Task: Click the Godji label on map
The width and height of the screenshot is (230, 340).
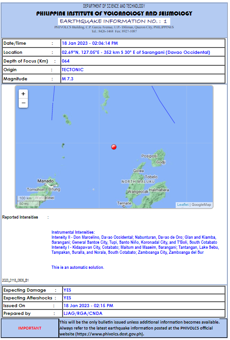Action: point(161,162)
